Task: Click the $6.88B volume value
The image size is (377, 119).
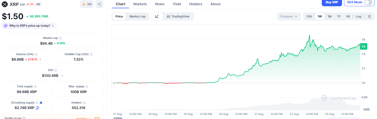Action: [x=17, y=59]
